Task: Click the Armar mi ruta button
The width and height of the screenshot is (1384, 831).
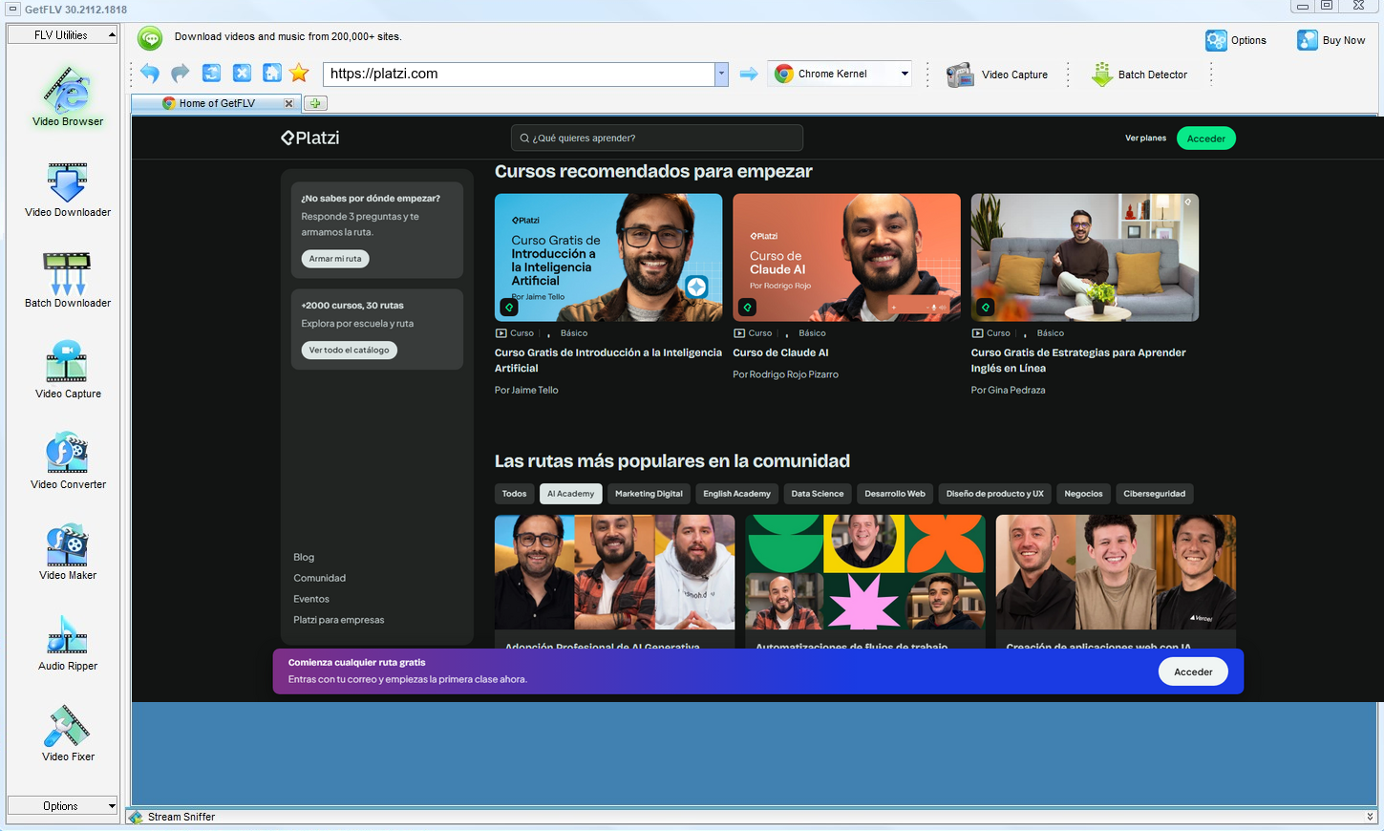Action: (335, 259)
